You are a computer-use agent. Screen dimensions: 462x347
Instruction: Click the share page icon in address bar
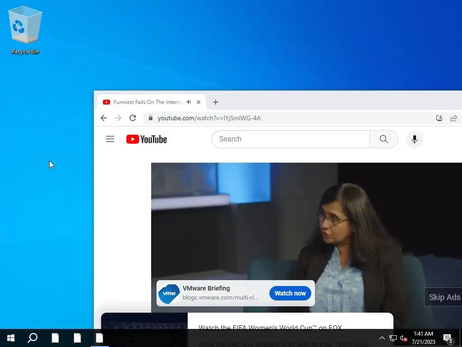point(454,118)
